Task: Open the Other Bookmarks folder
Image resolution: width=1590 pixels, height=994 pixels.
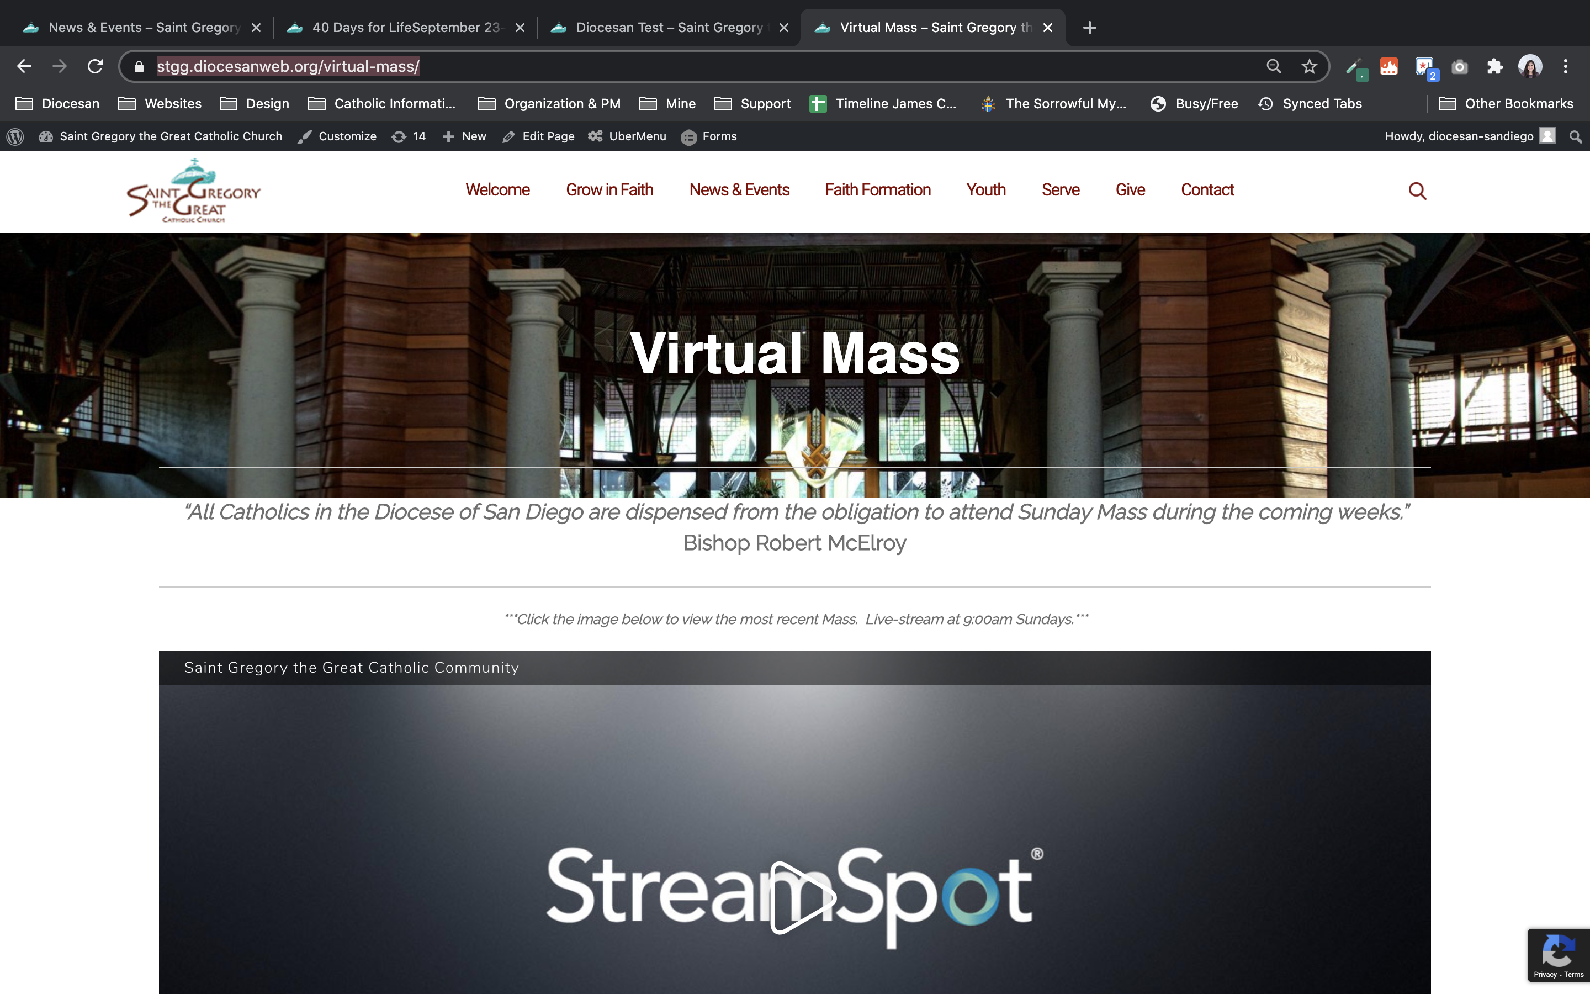Action: coord(1506,103)
